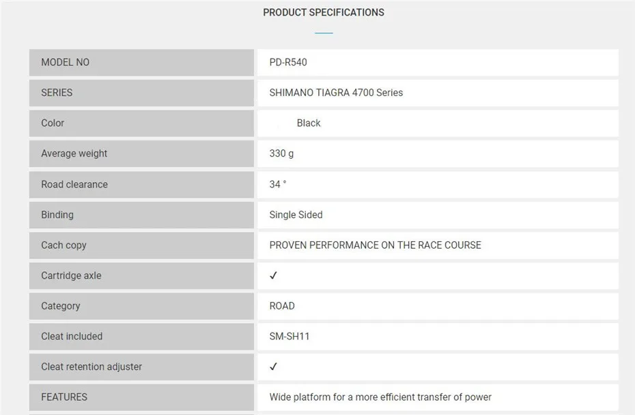This screenshot has width=635, height=415.
Task: Click PROVEN PERFORMANCE ON THE RACE COURSE text
Action: pyautogui.click(x=375, y=245)
